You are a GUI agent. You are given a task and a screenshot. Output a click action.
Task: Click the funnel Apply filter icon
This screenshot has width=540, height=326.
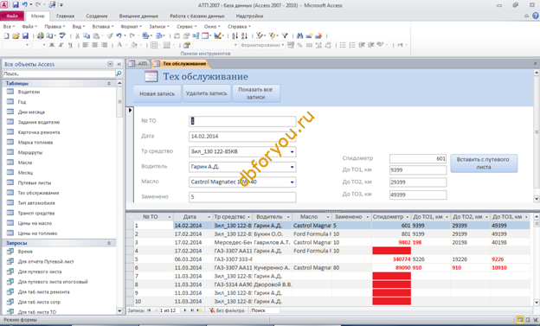pyautogui.click(x=285, y=35)
